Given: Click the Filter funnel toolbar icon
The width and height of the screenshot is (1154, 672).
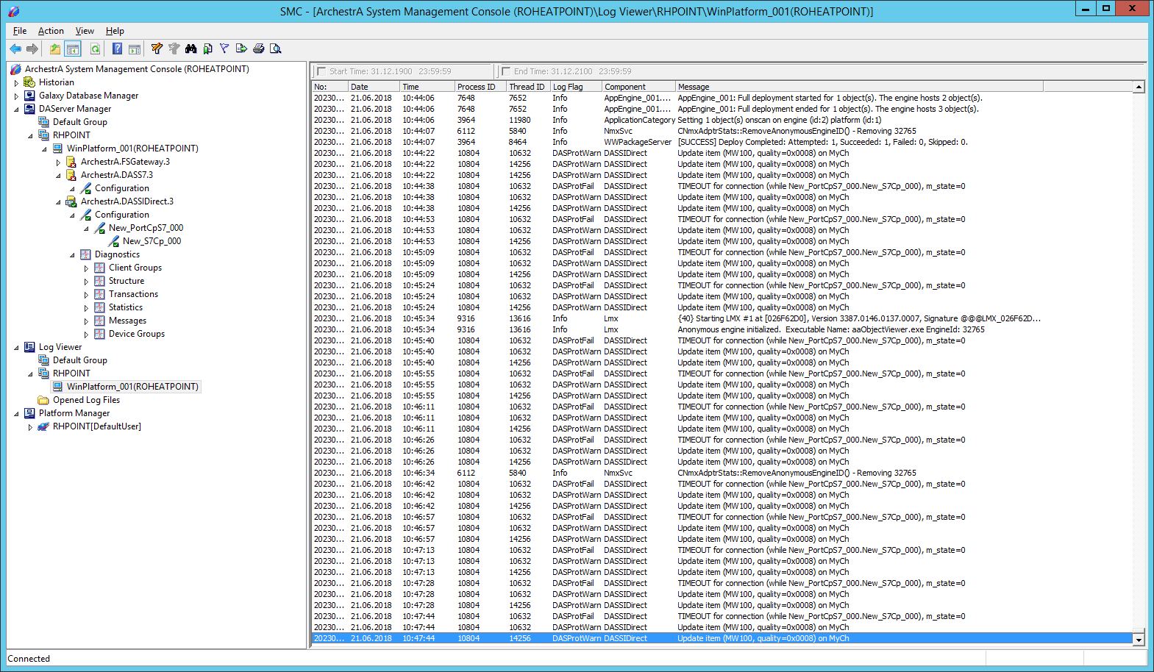Looking at the screenshot, I should [157, 49].
